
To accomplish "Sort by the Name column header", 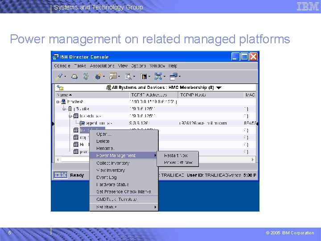I will [92, 95].
